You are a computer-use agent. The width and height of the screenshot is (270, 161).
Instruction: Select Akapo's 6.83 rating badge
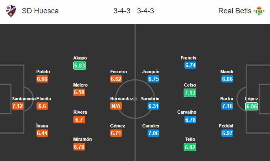(x=79, y=66)
